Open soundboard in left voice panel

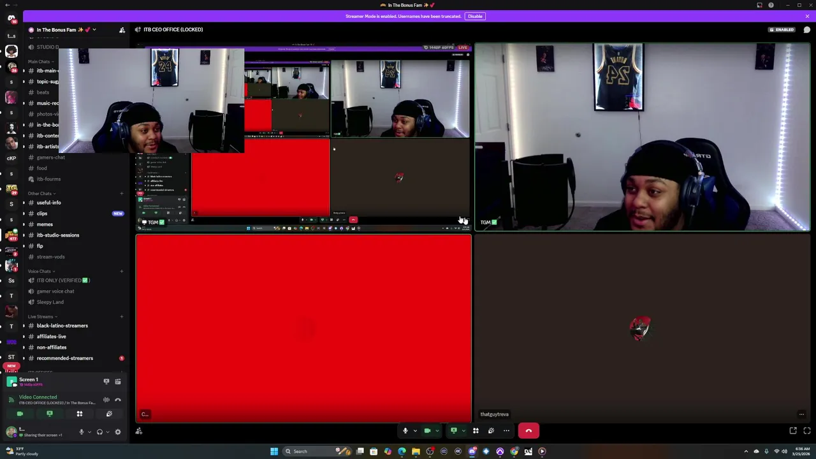tap(109, 414)
